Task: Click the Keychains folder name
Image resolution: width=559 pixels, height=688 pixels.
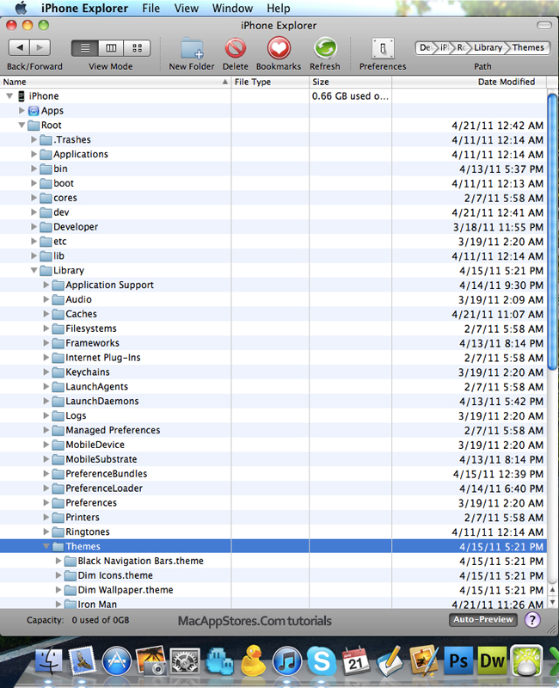Action: [88, 372]
